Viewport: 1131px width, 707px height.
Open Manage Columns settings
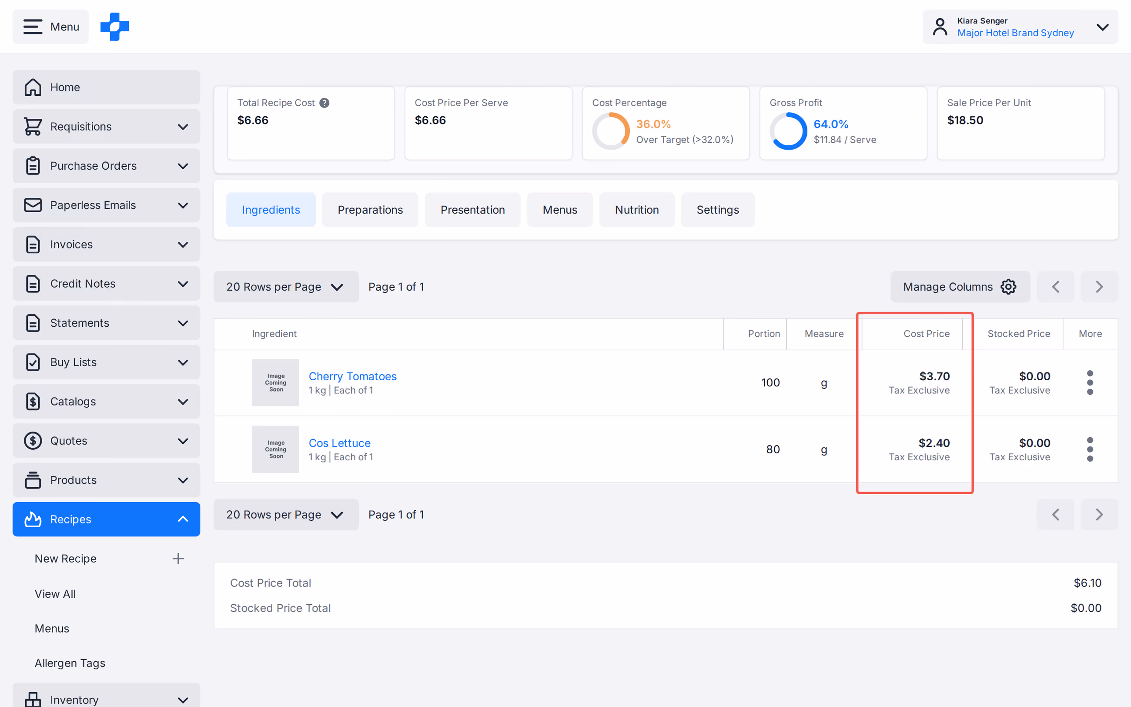960,287
